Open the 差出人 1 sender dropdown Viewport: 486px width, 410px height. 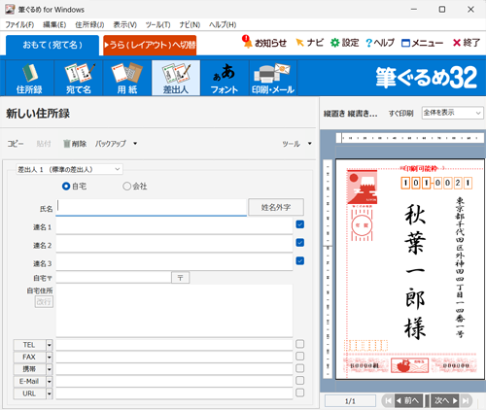[x=69, y=169]
